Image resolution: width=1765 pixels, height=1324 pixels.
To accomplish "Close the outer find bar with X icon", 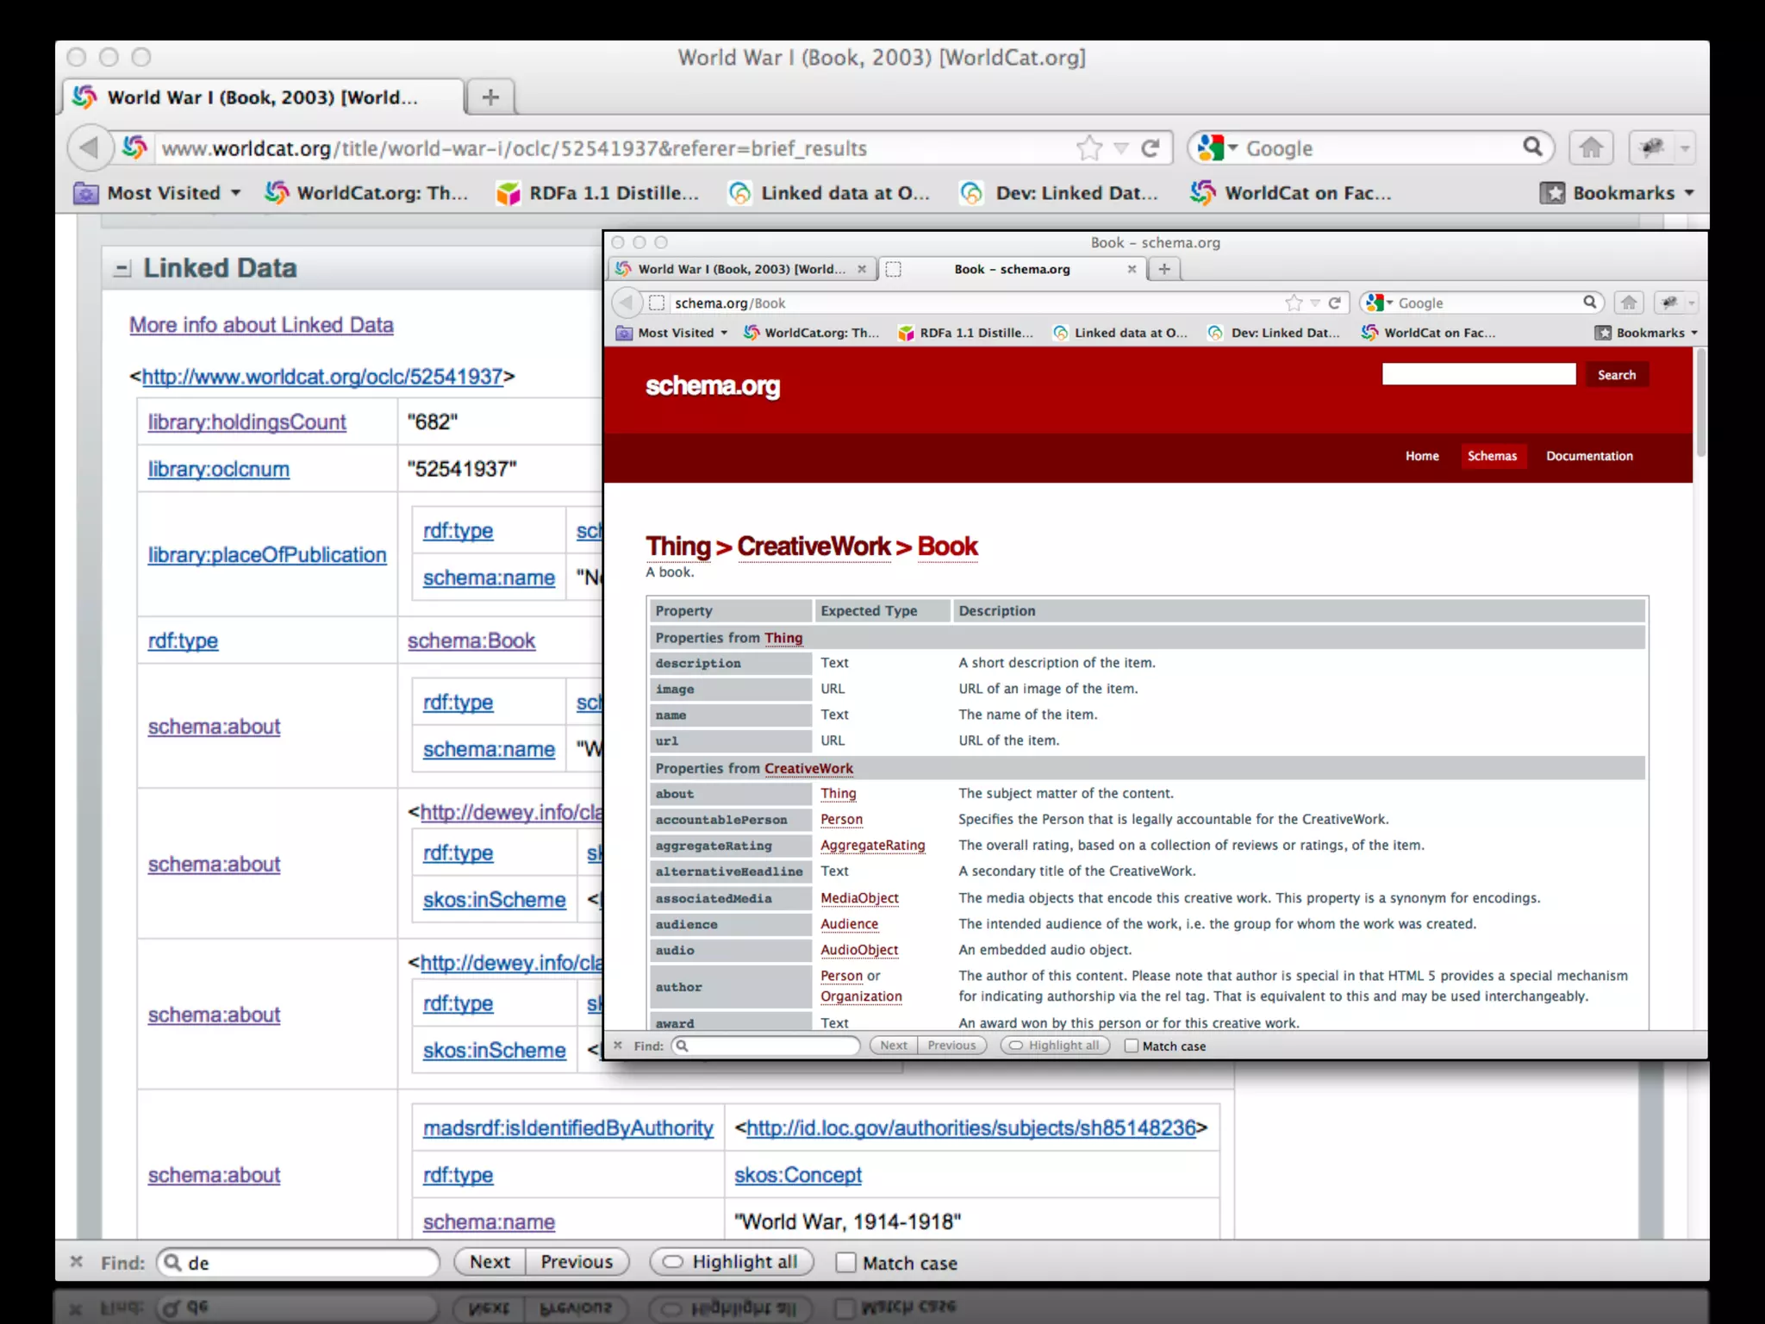I will (x=77, y=1262).
